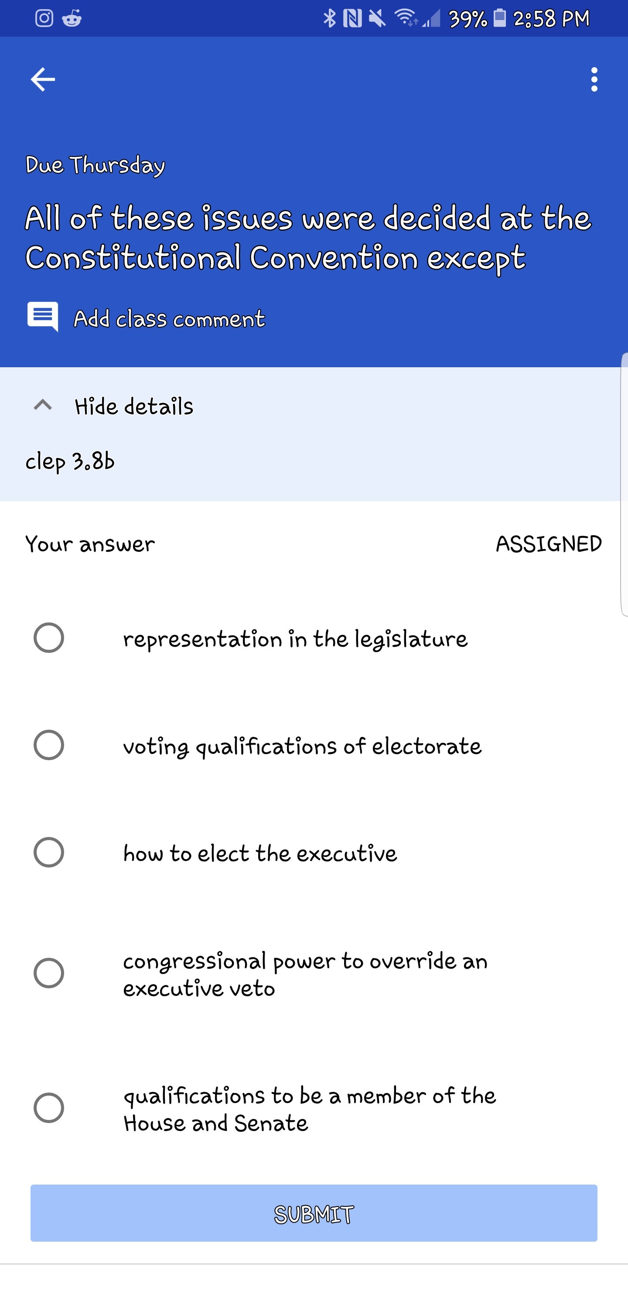The height and width of the screenshot is (1291, 628).
Task: Select radio for voting qualifications of electorate
Action: (x=48, y=745)
